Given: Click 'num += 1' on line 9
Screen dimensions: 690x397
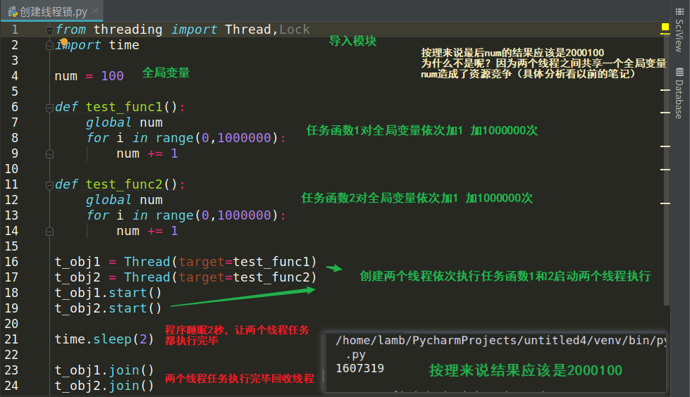Looking at the screenshot, I should click(147, 153).
